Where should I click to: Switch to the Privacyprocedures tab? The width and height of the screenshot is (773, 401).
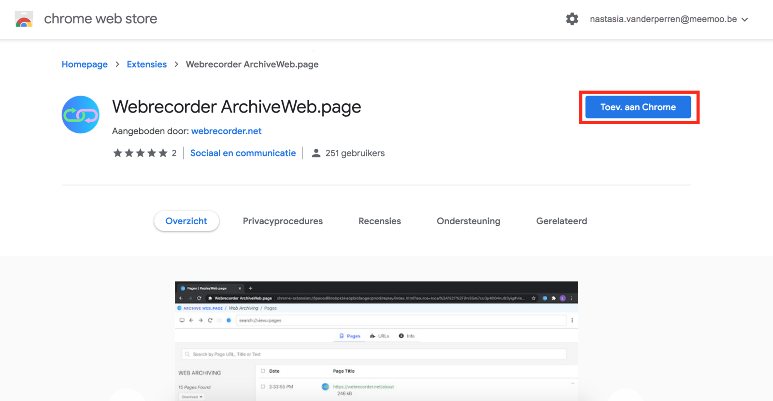click(x=283, y=221)
